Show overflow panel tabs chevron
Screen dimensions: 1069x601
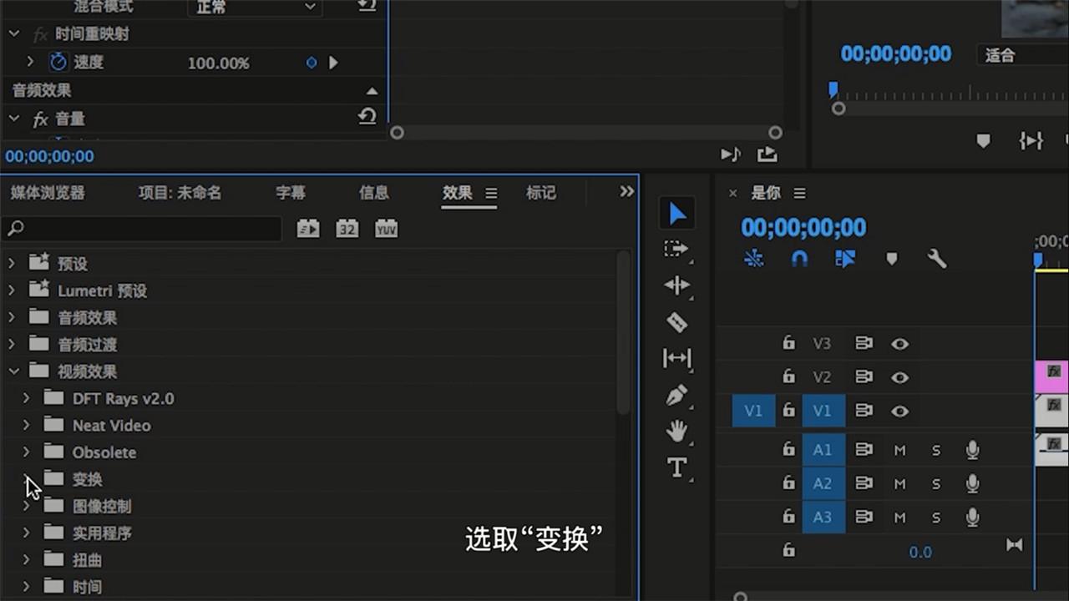coord(626,192)
